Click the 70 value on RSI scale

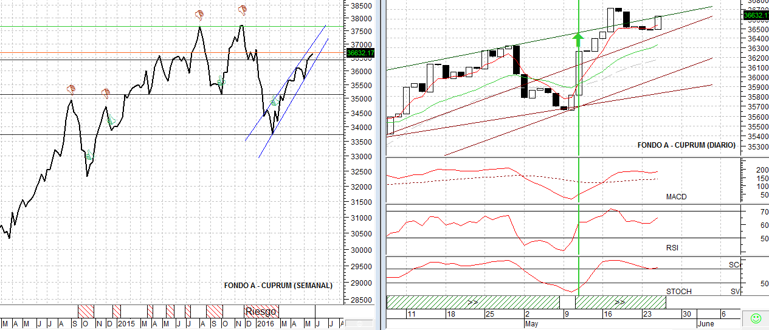pyautogui.click(x=764, y=212)
